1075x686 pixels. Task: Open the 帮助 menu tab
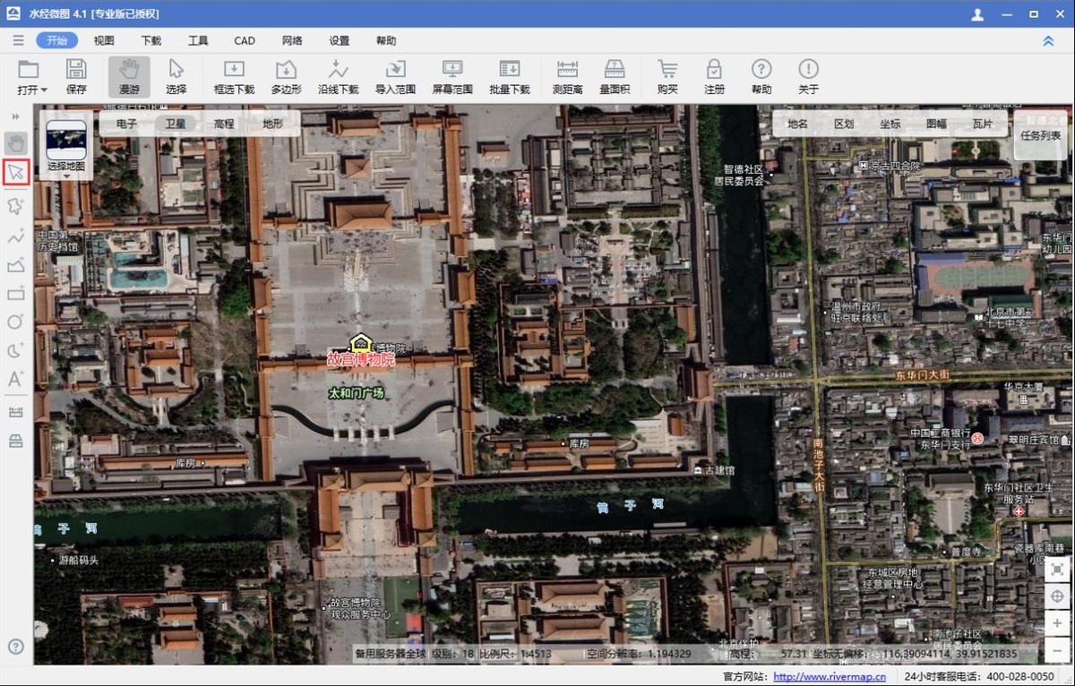(386, 41)
